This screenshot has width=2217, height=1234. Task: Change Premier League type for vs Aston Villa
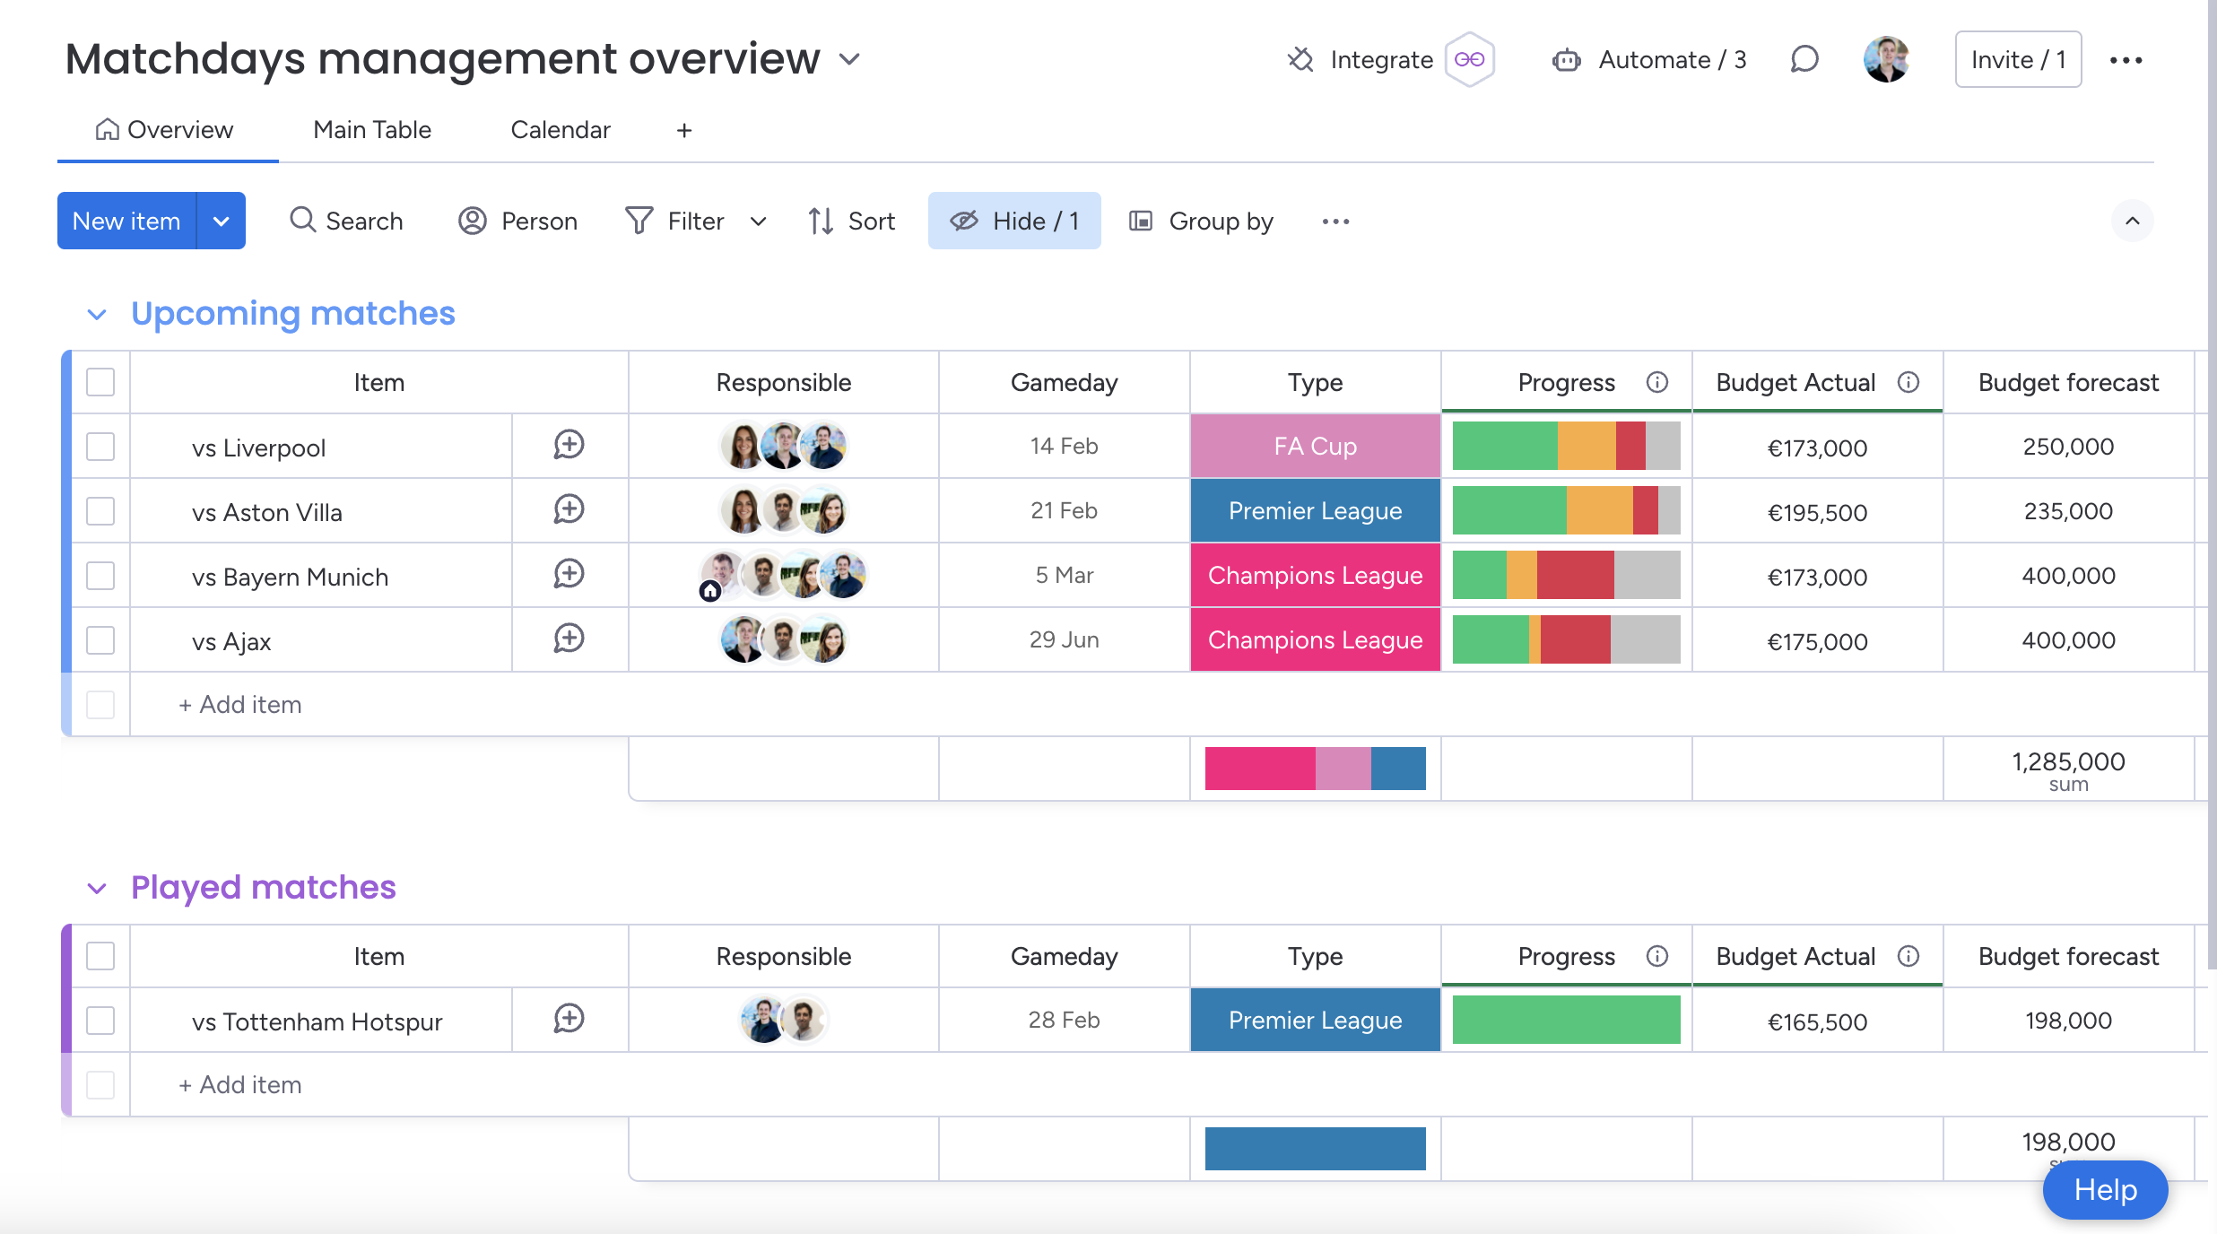[1316, 510]
